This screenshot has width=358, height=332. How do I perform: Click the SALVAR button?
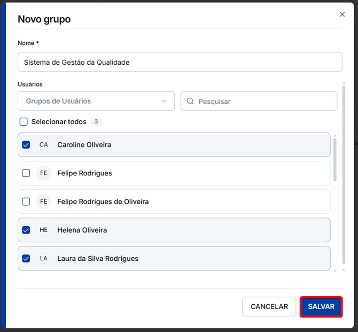tap(321, 306)
